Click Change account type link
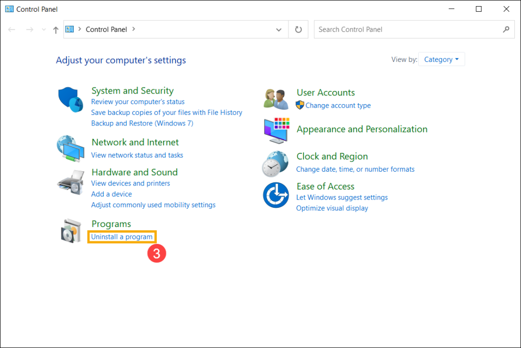521x348 pixels. (x=338, y=106)
